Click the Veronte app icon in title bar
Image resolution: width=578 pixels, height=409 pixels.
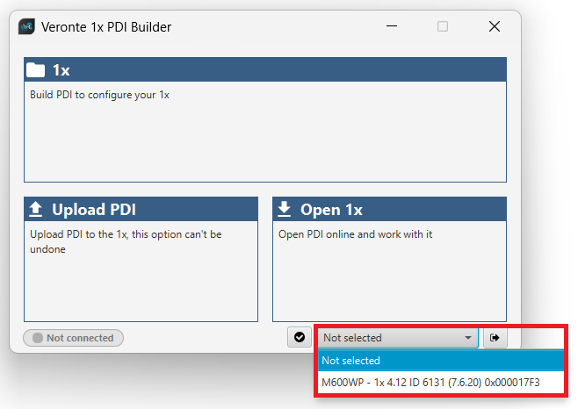[27, 26]
